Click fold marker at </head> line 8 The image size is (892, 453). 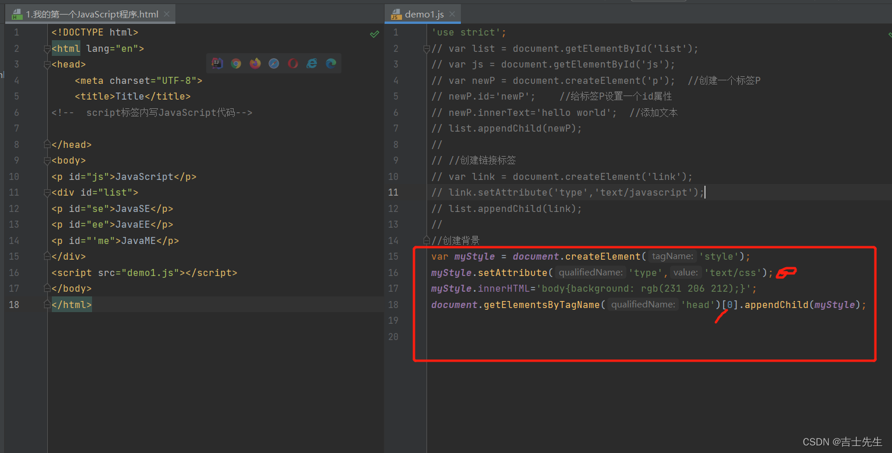[x=47, y=145]
